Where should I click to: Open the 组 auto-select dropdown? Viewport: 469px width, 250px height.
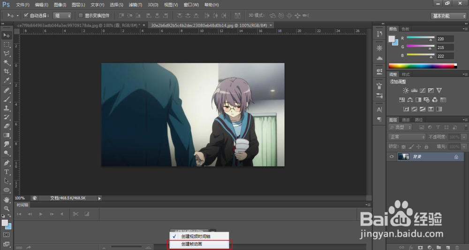(x=62, y=16)
